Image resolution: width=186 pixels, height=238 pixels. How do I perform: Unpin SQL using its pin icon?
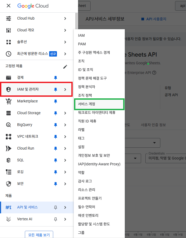[56, 160]
